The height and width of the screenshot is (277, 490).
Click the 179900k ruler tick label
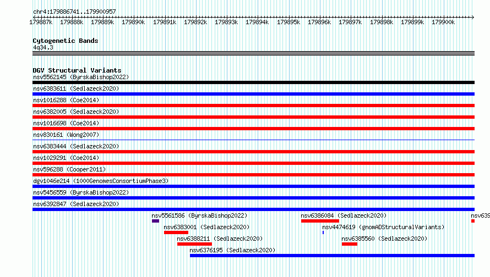(443, 22)
